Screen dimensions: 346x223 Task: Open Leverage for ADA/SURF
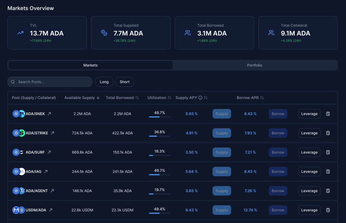[309, 152]
